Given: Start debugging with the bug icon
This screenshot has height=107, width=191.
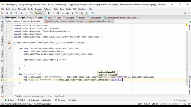Looking at the screenshot, I should [58, 13].
